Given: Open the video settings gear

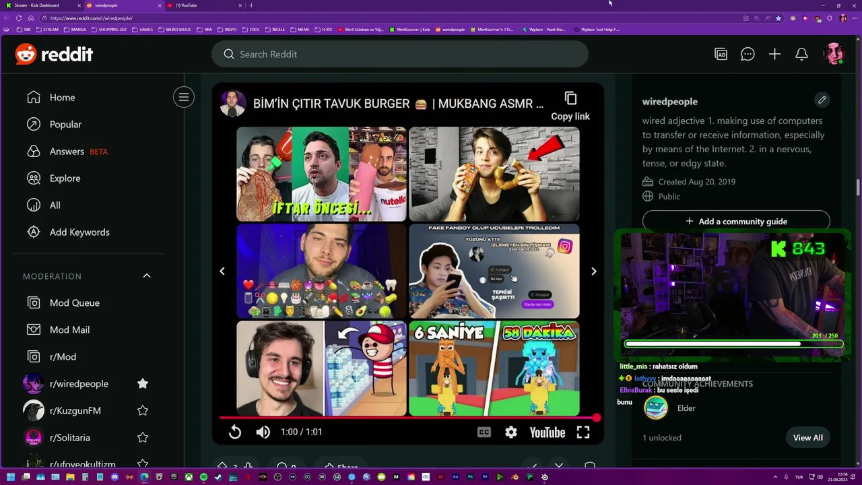Looking at the screenshot, I should (511, 432).
